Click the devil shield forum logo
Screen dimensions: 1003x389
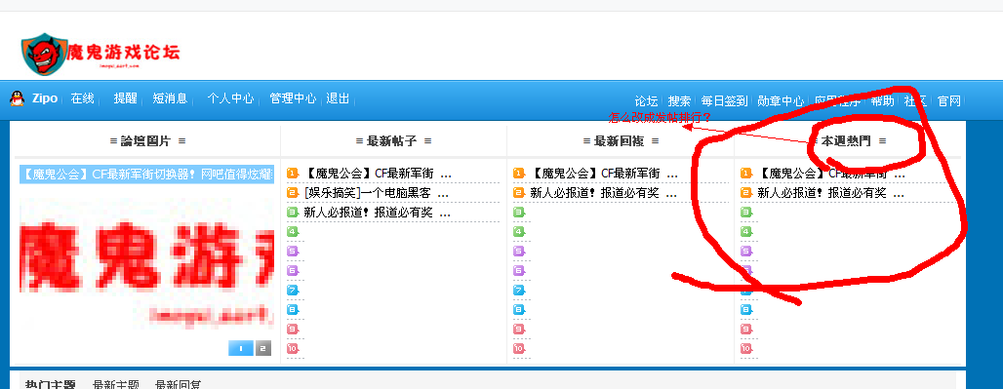[44, 54]
